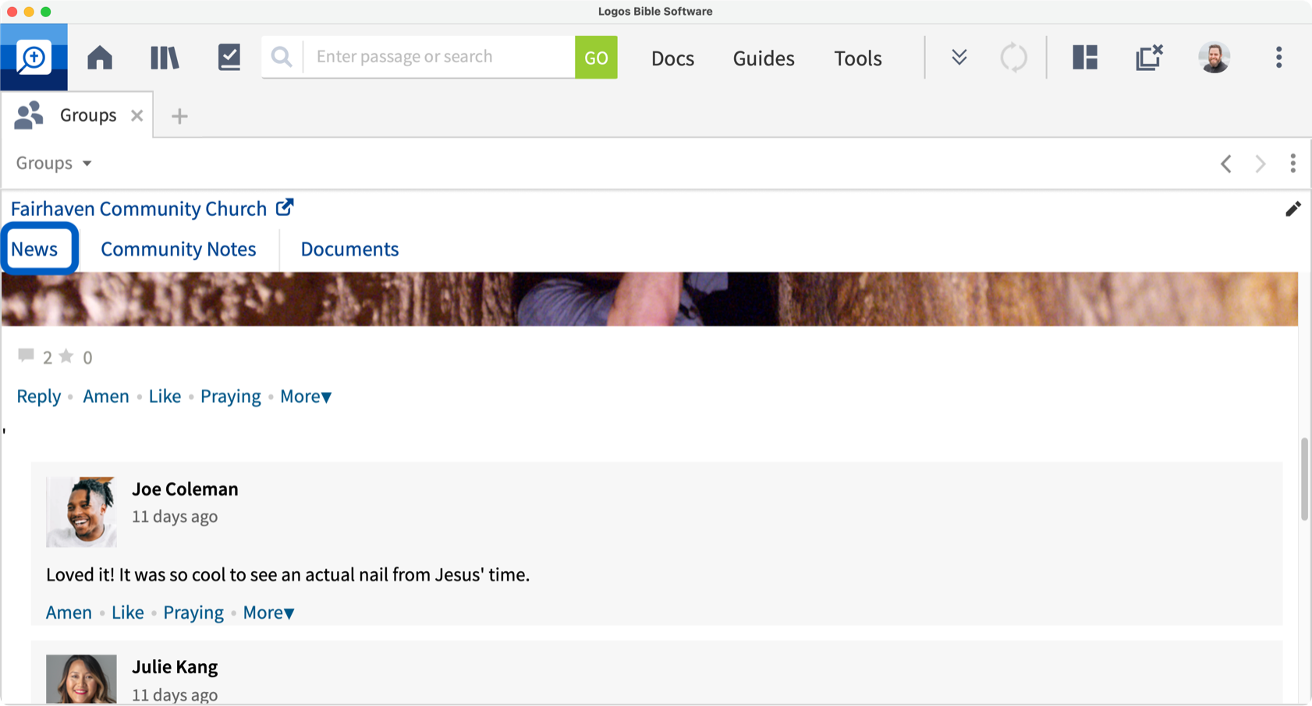Expand More on Joe Coleman's comment

(268, 612)
